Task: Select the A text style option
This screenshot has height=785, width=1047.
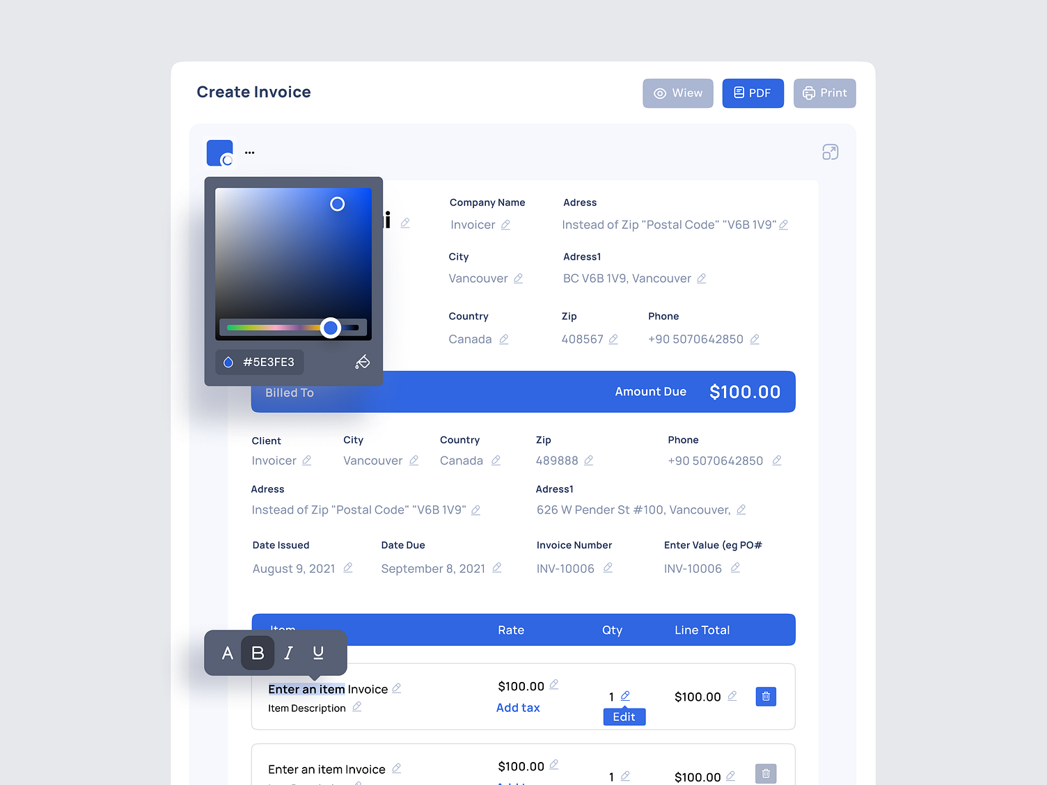Action: point(227,653)
